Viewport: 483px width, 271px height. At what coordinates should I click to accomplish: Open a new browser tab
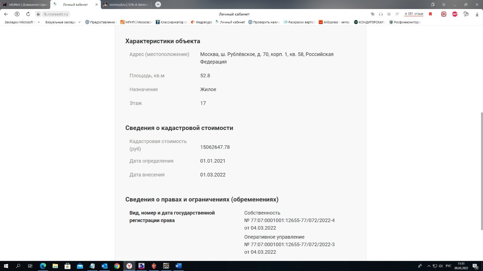(158, 5)
